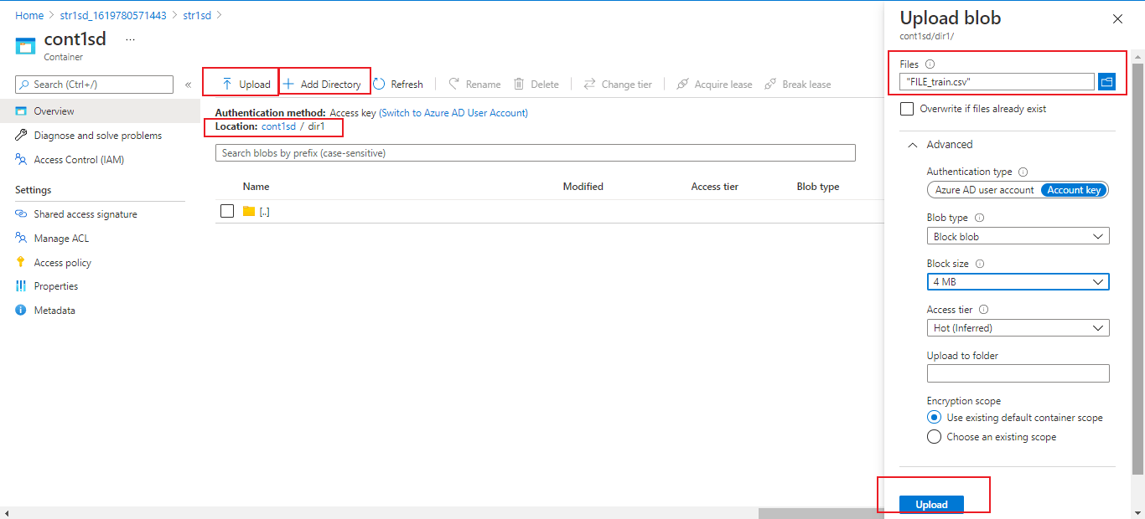Select Account key authentication type
The height and width of the screenshot is (519, 1145).
coord(1074,190)
